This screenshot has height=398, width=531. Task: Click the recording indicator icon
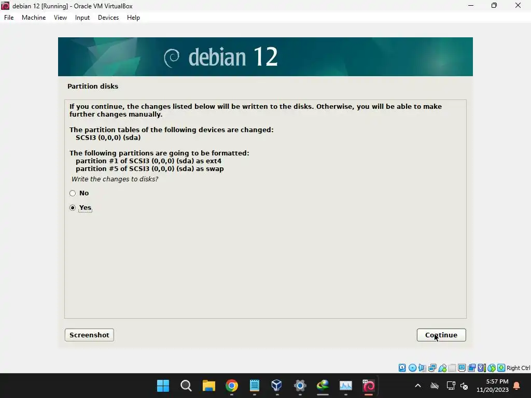(471, 367)
